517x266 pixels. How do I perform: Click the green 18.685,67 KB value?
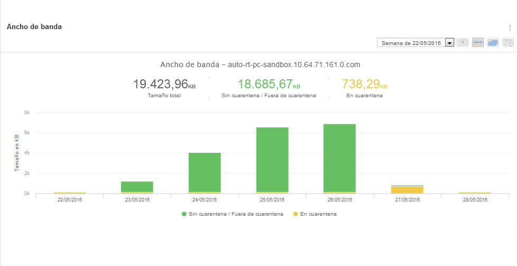tap(269, 84)
